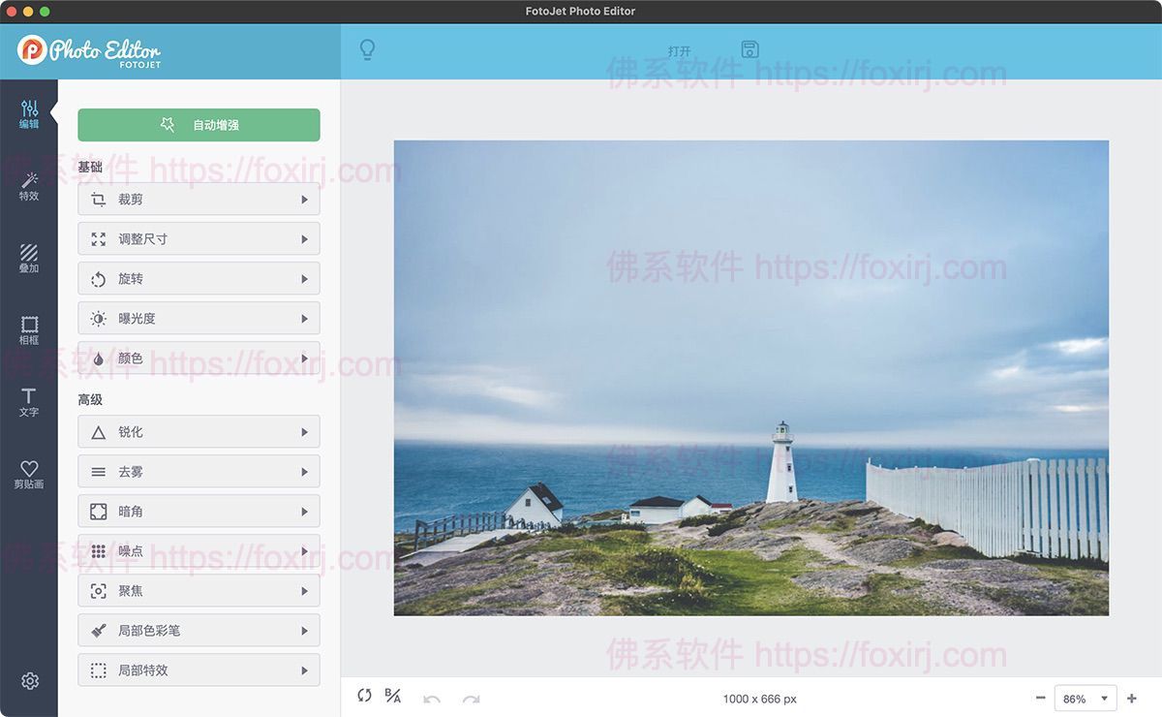
Task: Expand the 裁剪 crop option
Action: tap(199, 199)
